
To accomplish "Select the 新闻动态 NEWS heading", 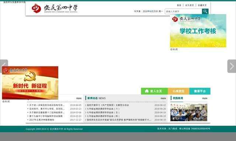I will pyautogui.click(x=97, y=98).
